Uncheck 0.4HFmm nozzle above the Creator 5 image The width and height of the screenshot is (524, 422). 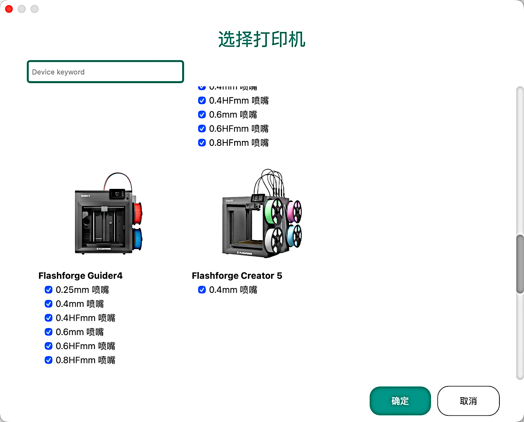click(202, 100)
